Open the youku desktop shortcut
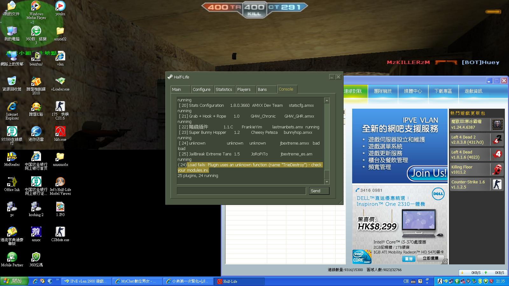 (60, 9)
